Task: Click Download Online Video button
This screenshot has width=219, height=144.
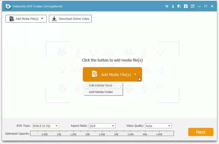Action: (70, 19)
